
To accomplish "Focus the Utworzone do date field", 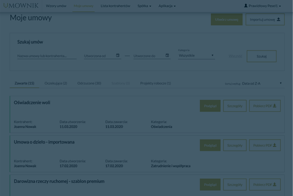I will 152,56.
